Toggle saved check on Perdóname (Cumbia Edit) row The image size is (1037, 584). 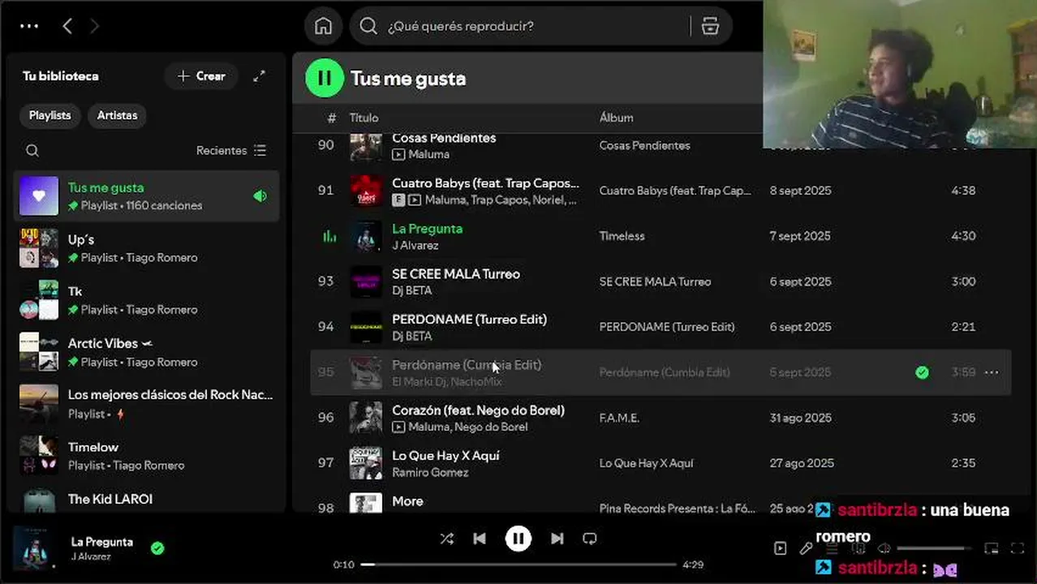coord(922,372)
